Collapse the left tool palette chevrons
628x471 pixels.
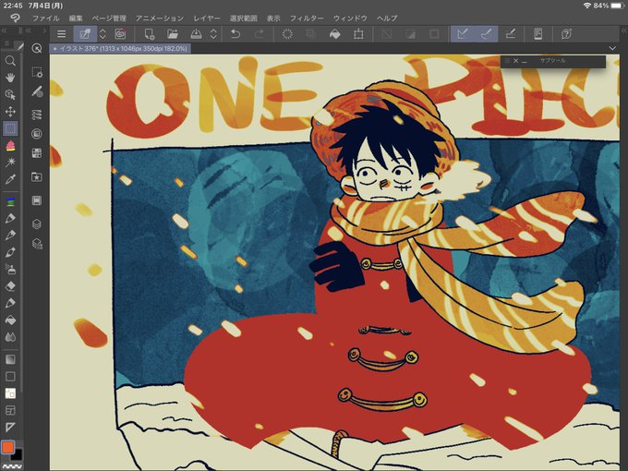pyautogui.click(x=4, y=30)
